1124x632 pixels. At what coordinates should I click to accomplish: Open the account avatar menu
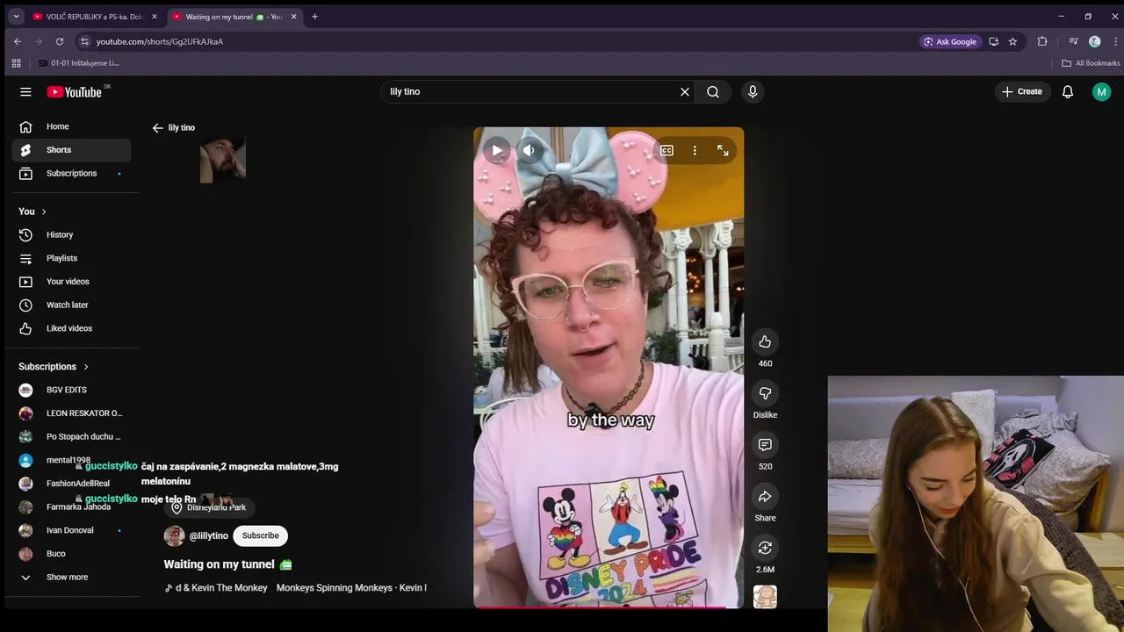(1101, 91)
